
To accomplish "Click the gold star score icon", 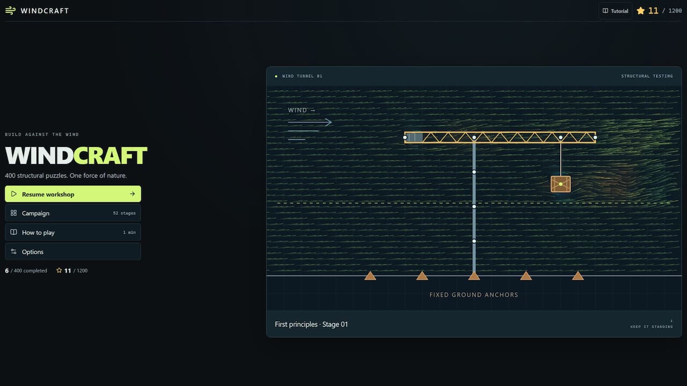I will [640, 11].
